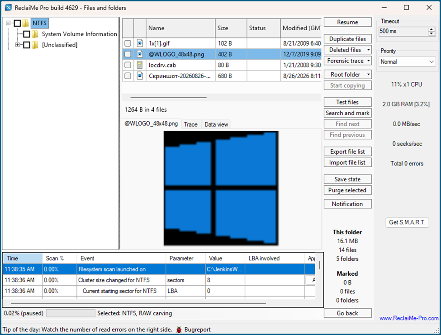441x335 pixels.
Task: Click the Bugreport link text
Action: [198, 330]
